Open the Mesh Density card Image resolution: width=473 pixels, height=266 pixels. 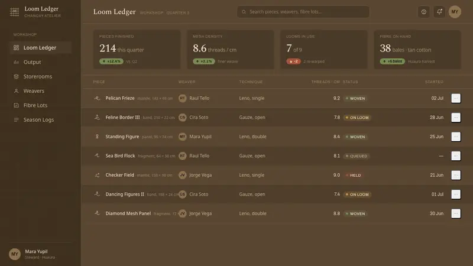[x=231, y=50]
